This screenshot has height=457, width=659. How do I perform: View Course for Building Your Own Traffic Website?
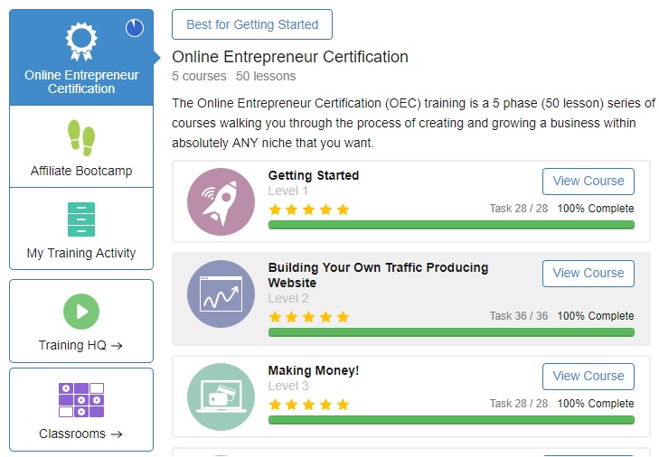coord(588,274)
